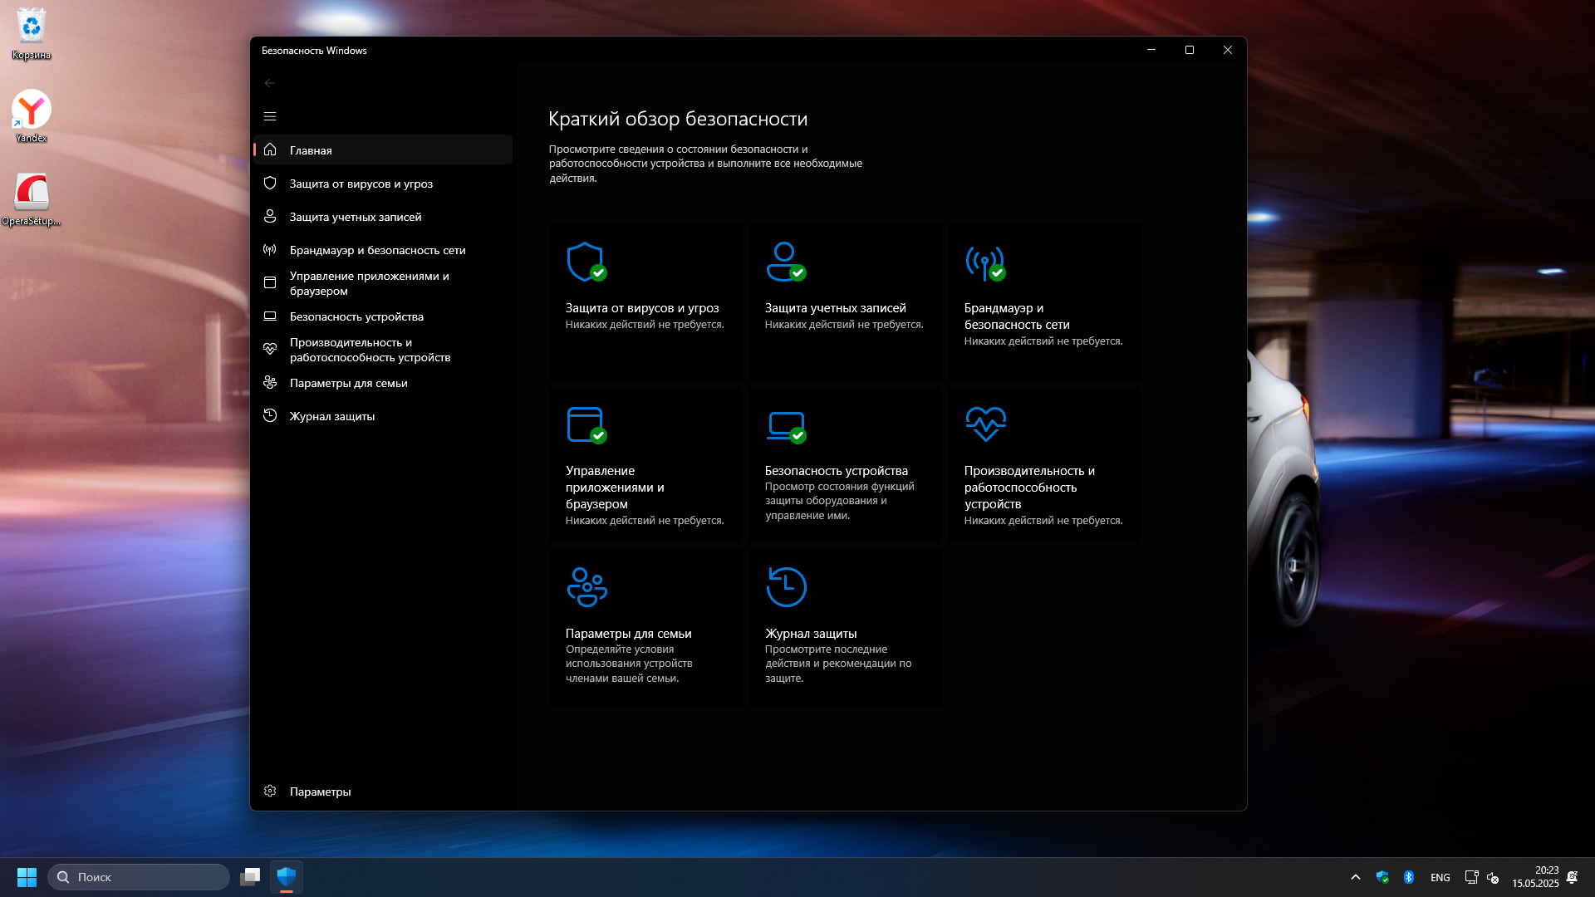Open Параметры settings at sidebar bottom

tap(320, 792)
